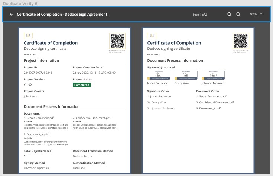Open the 100% zoom level dropdown
This screenshot has width=273, height=176.
click(x=256, y=14)
